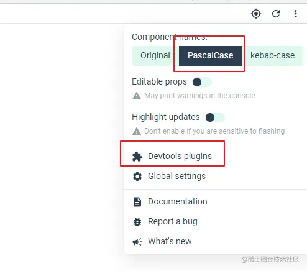Click the refresh icon in toolbar
Viewport: 307px width, 271px height.
276,14
